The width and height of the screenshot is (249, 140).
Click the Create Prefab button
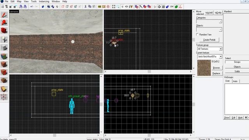click(x=209, y=40)
